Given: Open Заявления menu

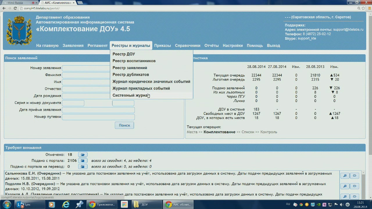Looking at the screenshot, I should click(73, 46).
